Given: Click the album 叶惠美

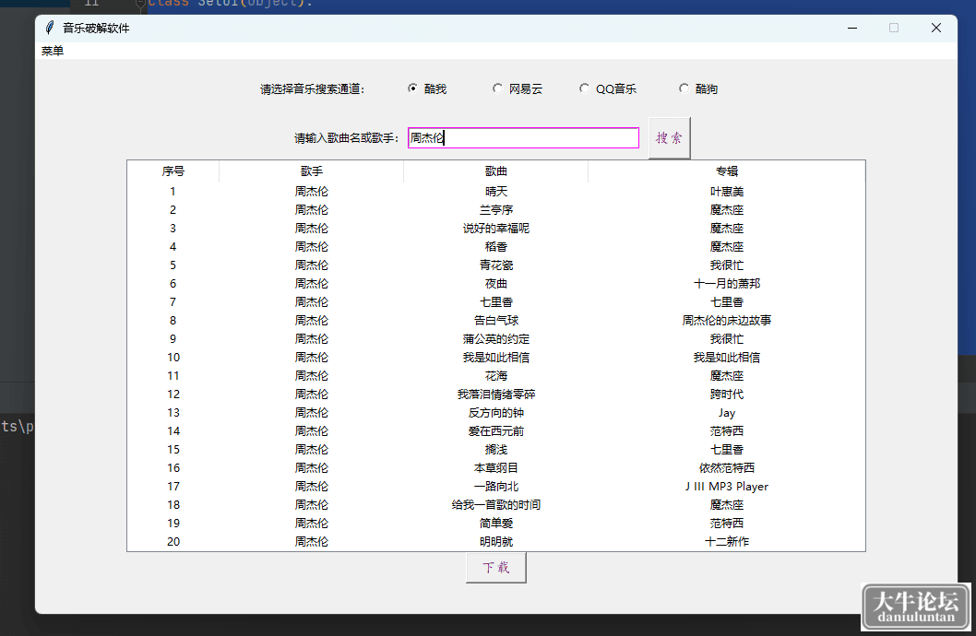Looking at the screenshot, I should [x=726, y=192].
